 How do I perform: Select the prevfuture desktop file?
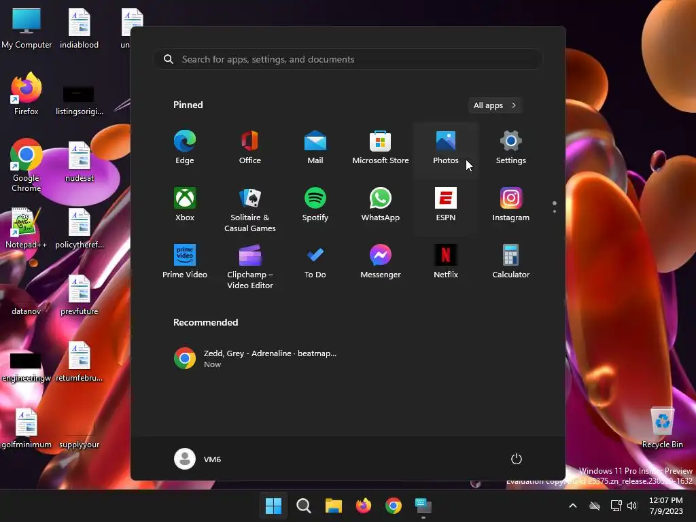point(79,295)
